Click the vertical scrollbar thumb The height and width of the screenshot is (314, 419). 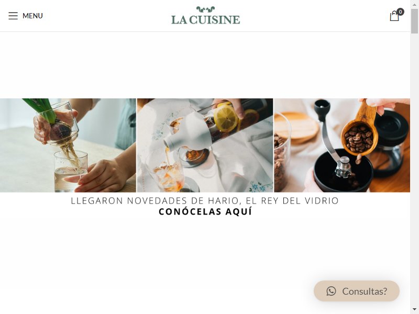pyautogui.click(x=414, y=21)
